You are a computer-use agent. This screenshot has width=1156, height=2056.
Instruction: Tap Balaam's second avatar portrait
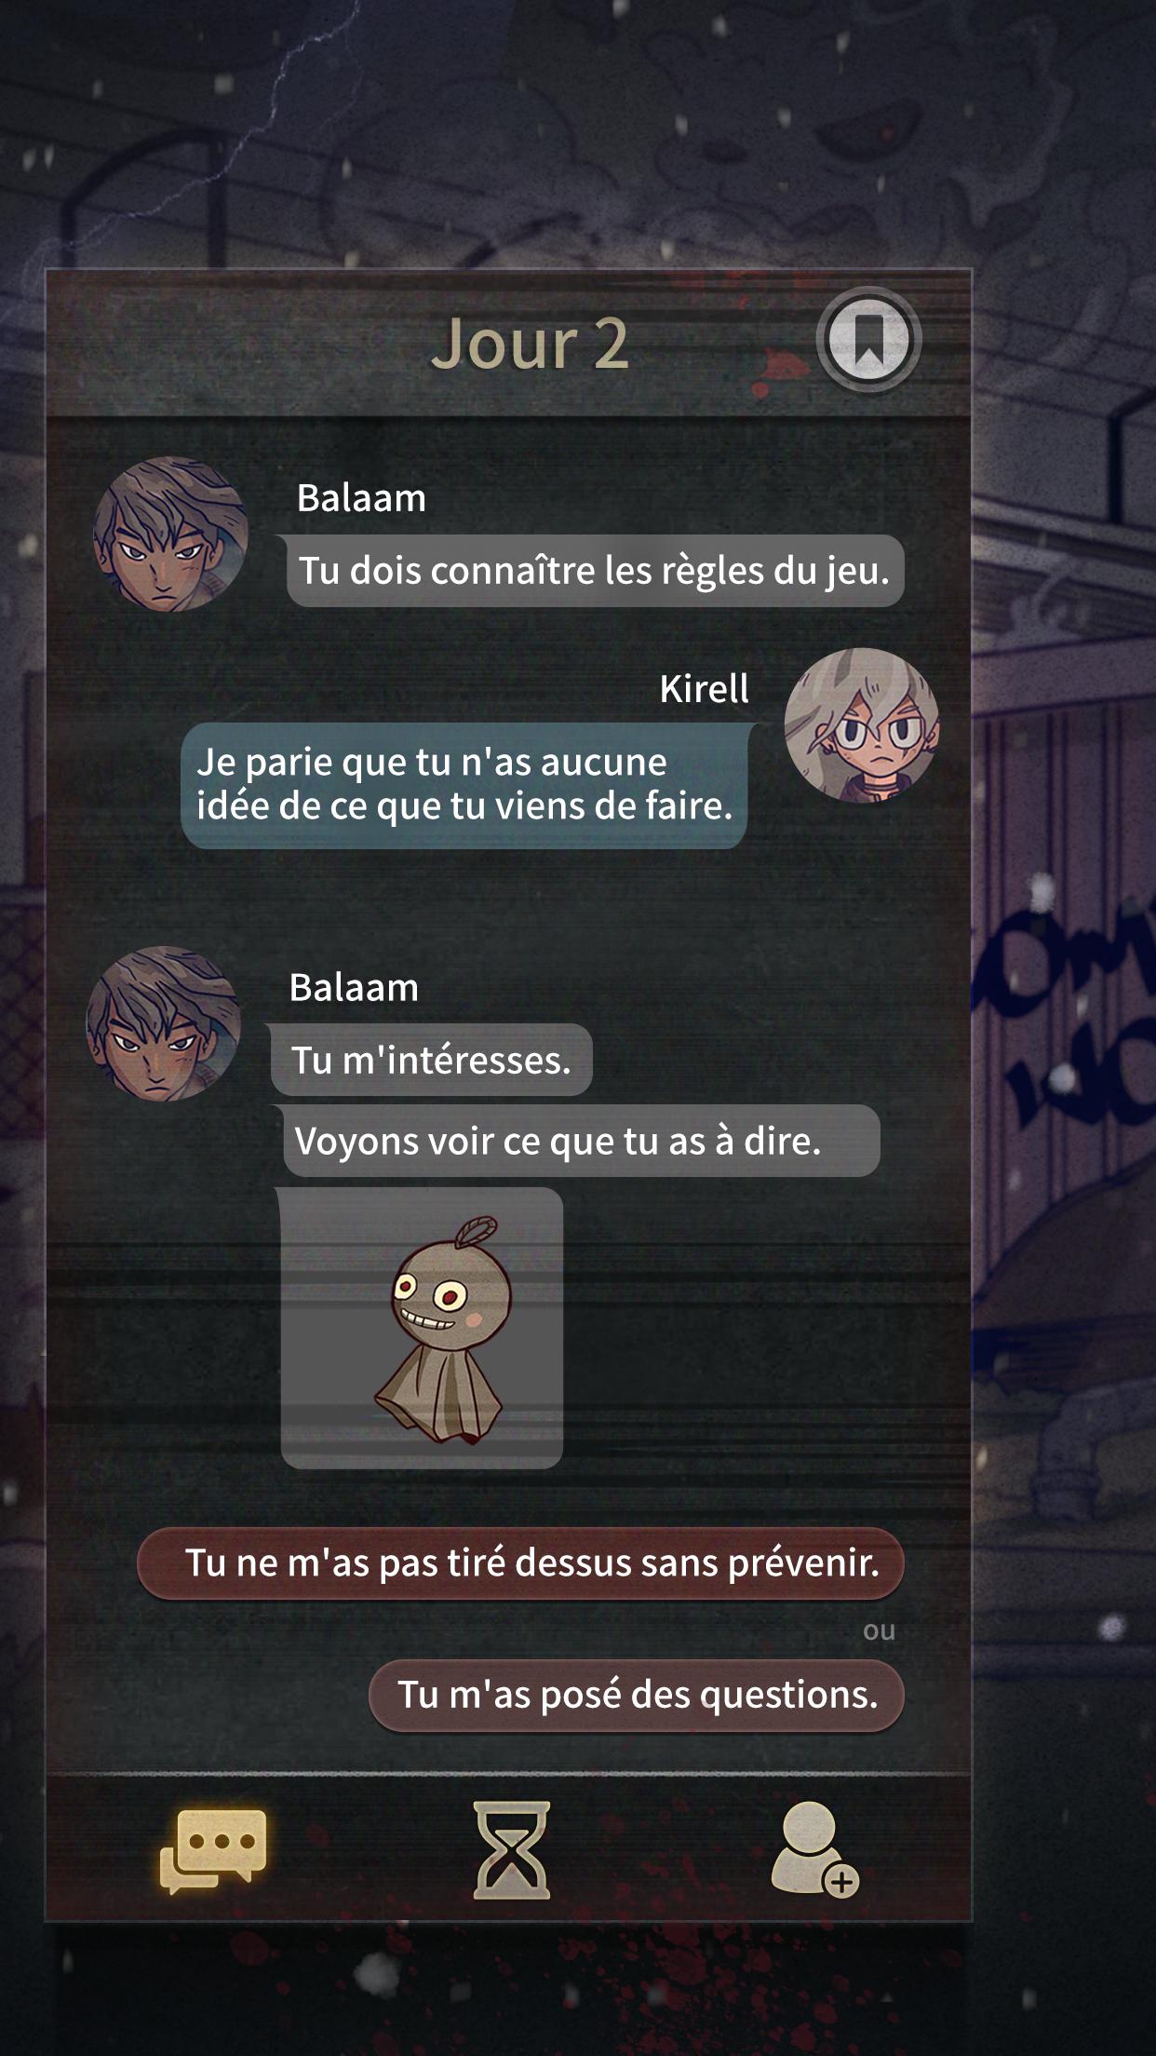tap(163, 1023)
